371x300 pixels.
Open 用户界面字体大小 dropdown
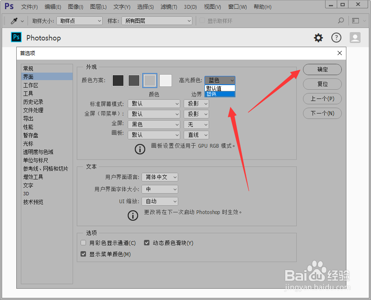coord(160,189)
